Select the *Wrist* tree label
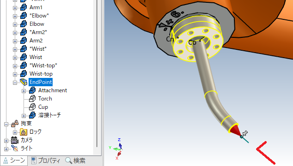The height and width of the screenshot is (166, 293). coord(38,49)
